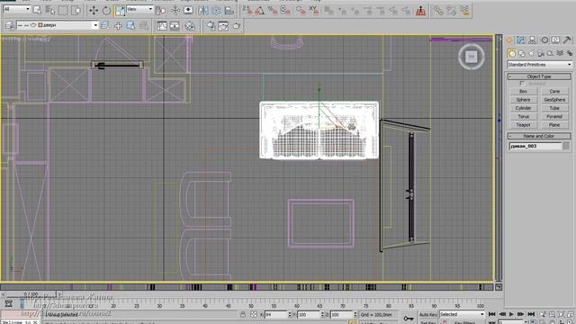Open the Selected key filter dropdown
Screen dimensions: 576x324
[x=462, y=314]
